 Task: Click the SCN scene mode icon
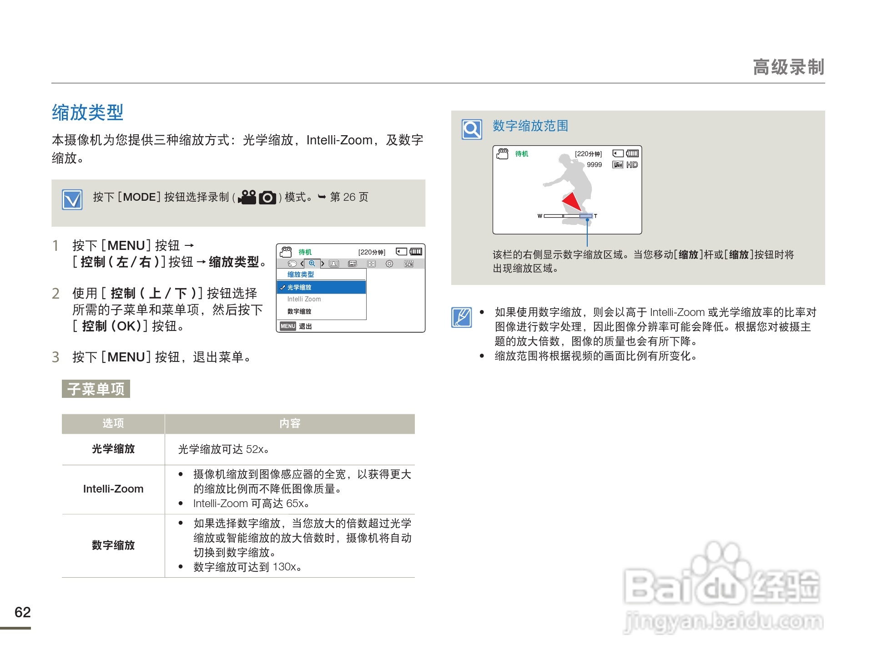(x=408, y=264)
